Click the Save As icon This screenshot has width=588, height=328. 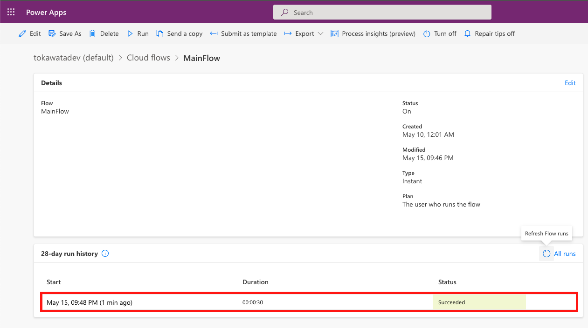point(51,33)
